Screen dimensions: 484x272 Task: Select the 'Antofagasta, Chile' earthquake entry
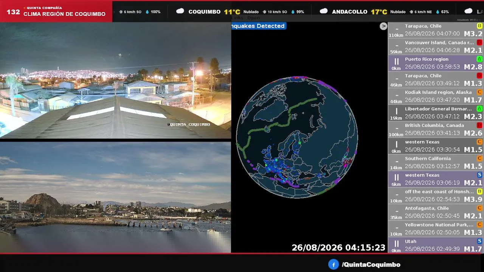click(x=436, y=212)
